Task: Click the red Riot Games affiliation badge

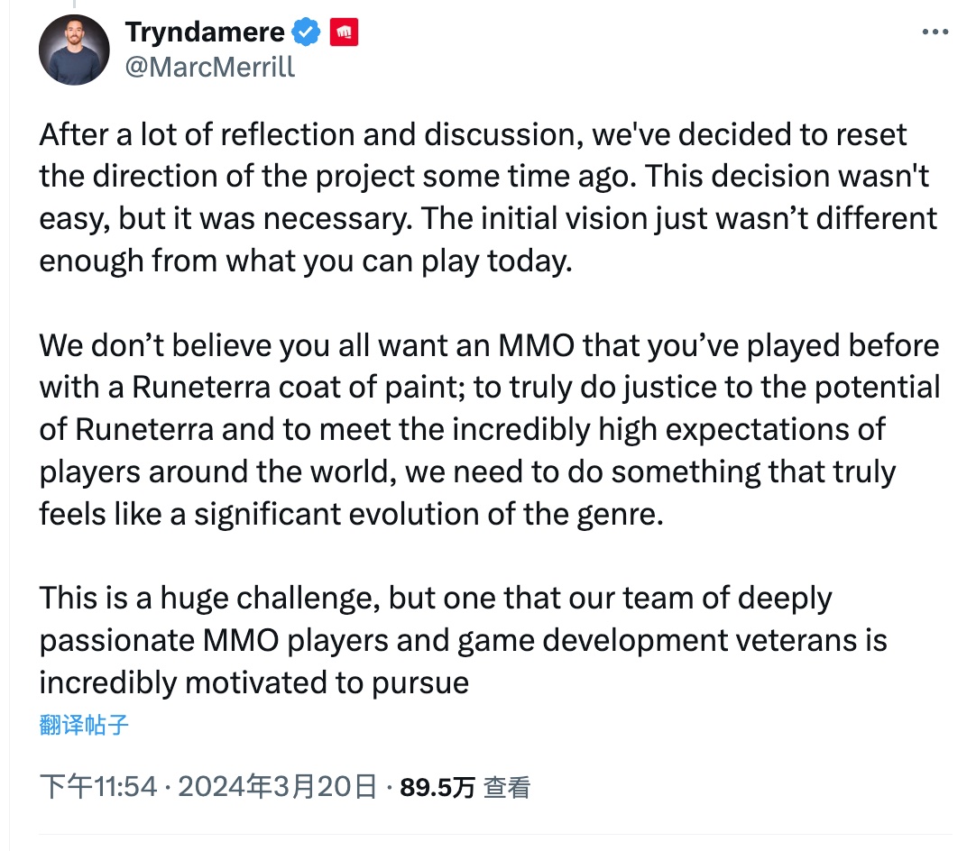Action: [x=344, y=32]
